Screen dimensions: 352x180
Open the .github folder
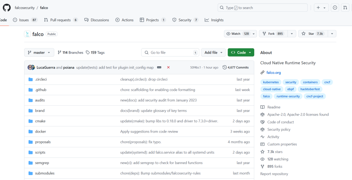[41, 90]
